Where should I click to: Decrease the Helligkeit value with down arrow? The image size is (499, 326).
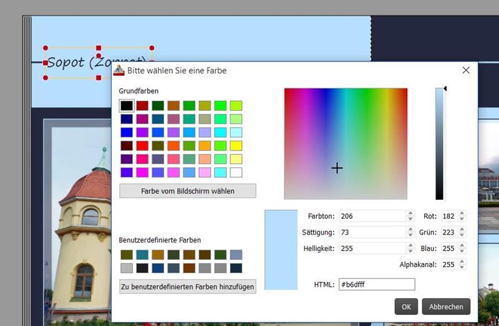tap(410, 251)
